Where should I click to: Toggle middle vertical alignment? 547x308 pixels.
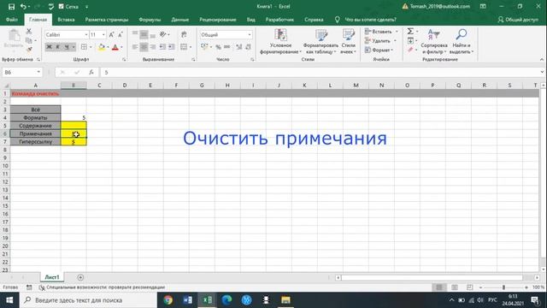[144, 34]
